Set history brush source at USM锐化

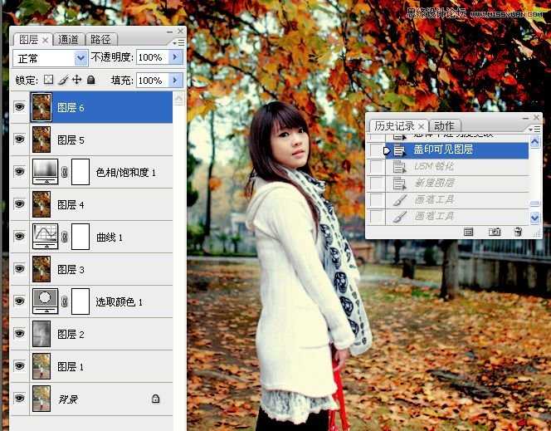(378, 167)
